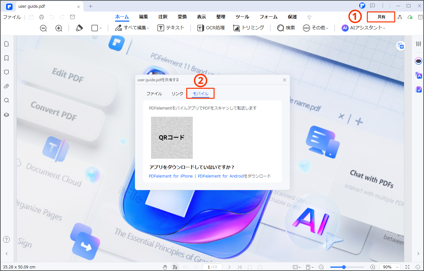Open the three-dot menu in title bar

click(x=383, y=6)
